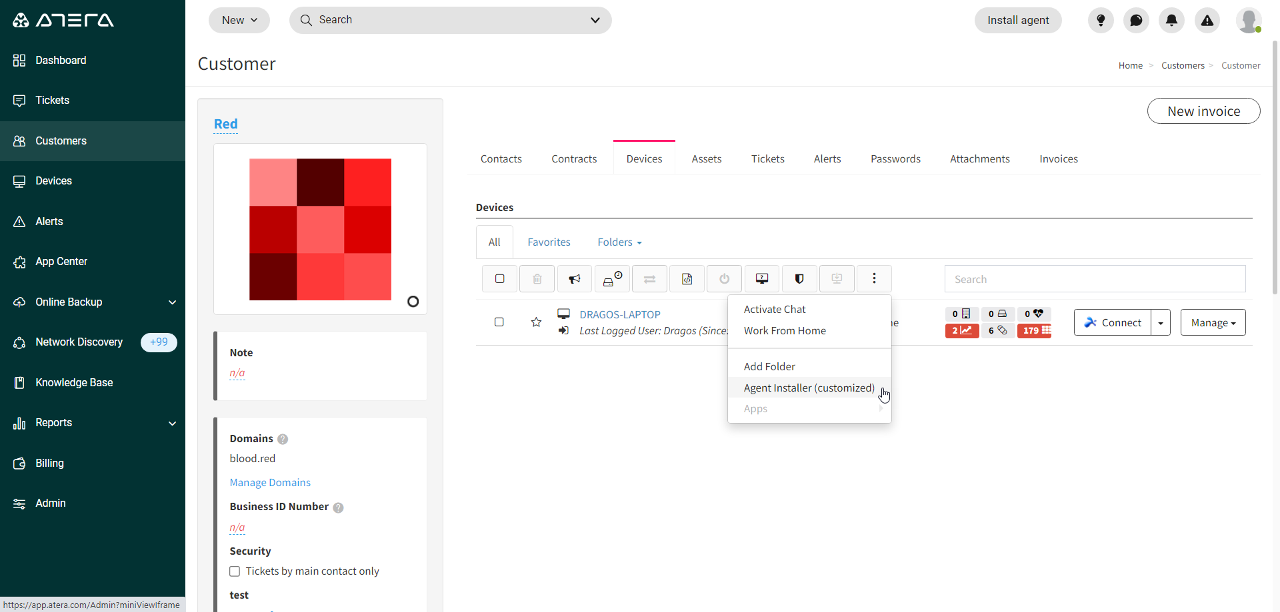Open the chat bubble icon in header

(1136, 21)
